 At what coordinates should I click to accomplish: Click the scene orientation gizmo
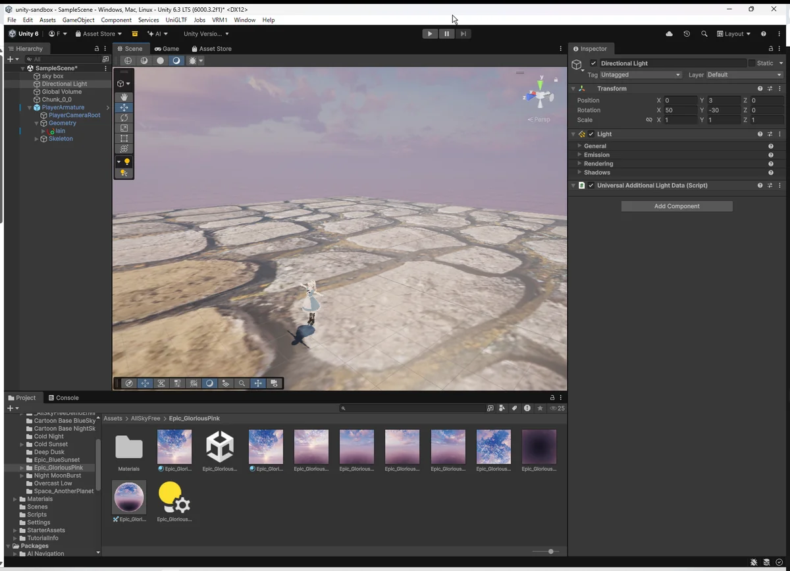[x=540, y=95]
